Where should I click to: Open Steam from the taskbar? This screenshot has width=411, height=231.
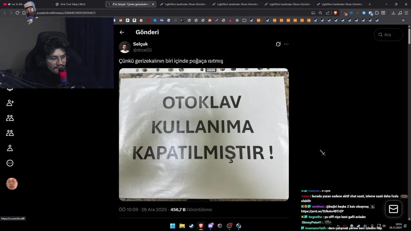191,226
